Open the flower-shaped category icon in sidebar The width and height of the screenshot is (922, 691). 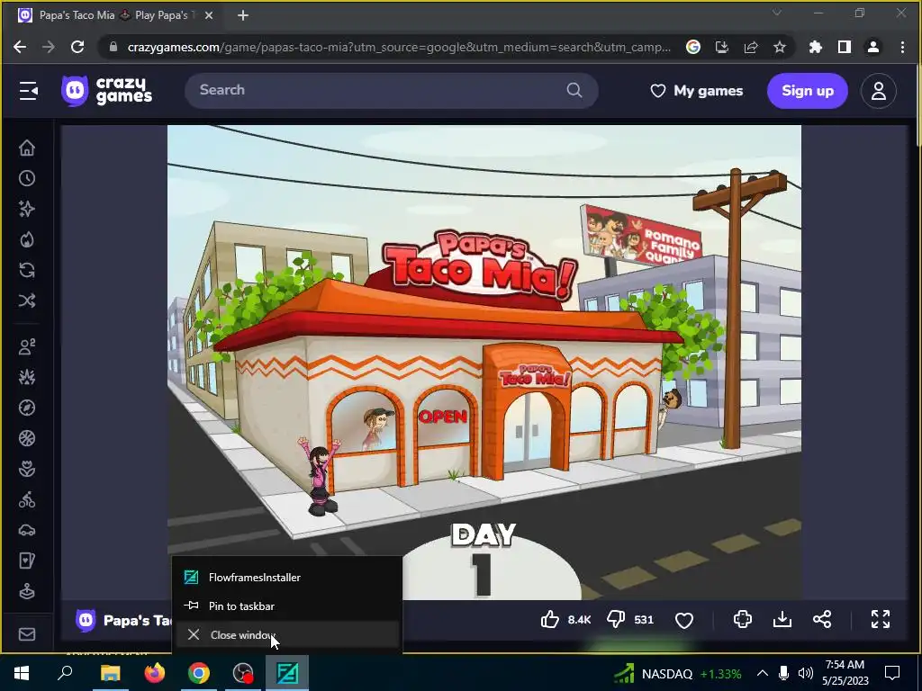[27, 469]
